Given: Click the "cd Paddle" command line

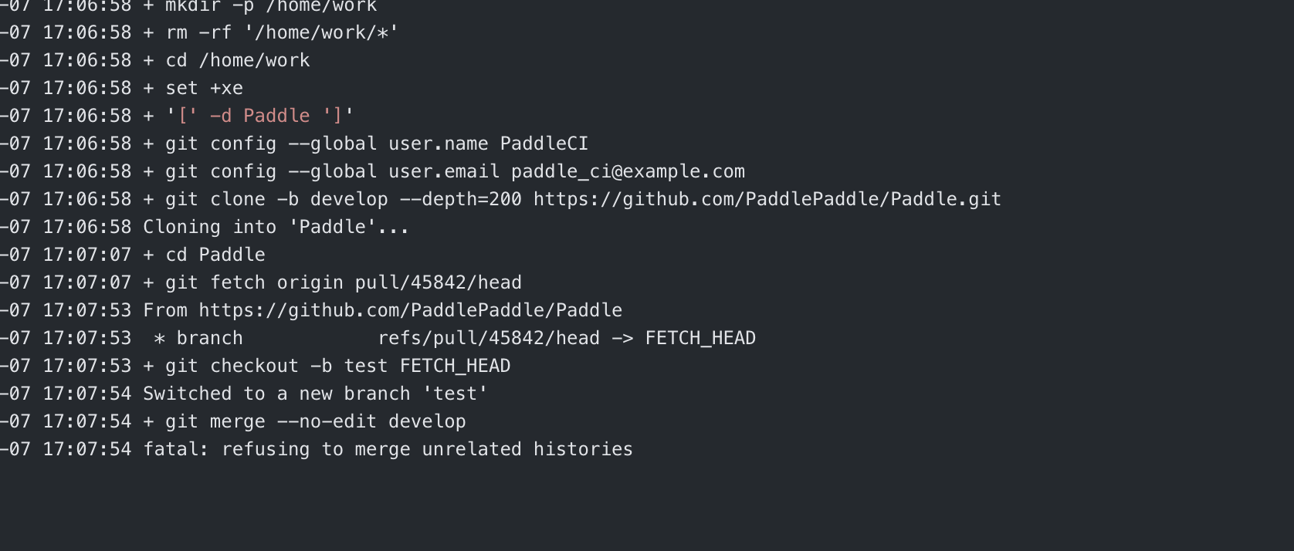Looking at the screenshot, I should coord(215,255).
